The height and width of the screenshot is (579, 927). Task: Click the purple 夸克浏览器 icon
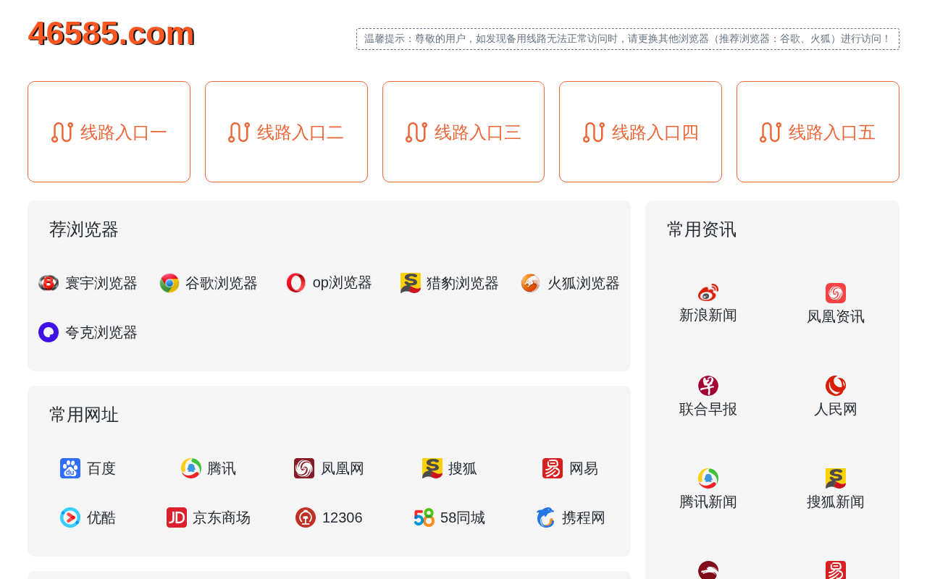(x=49, y=332)
